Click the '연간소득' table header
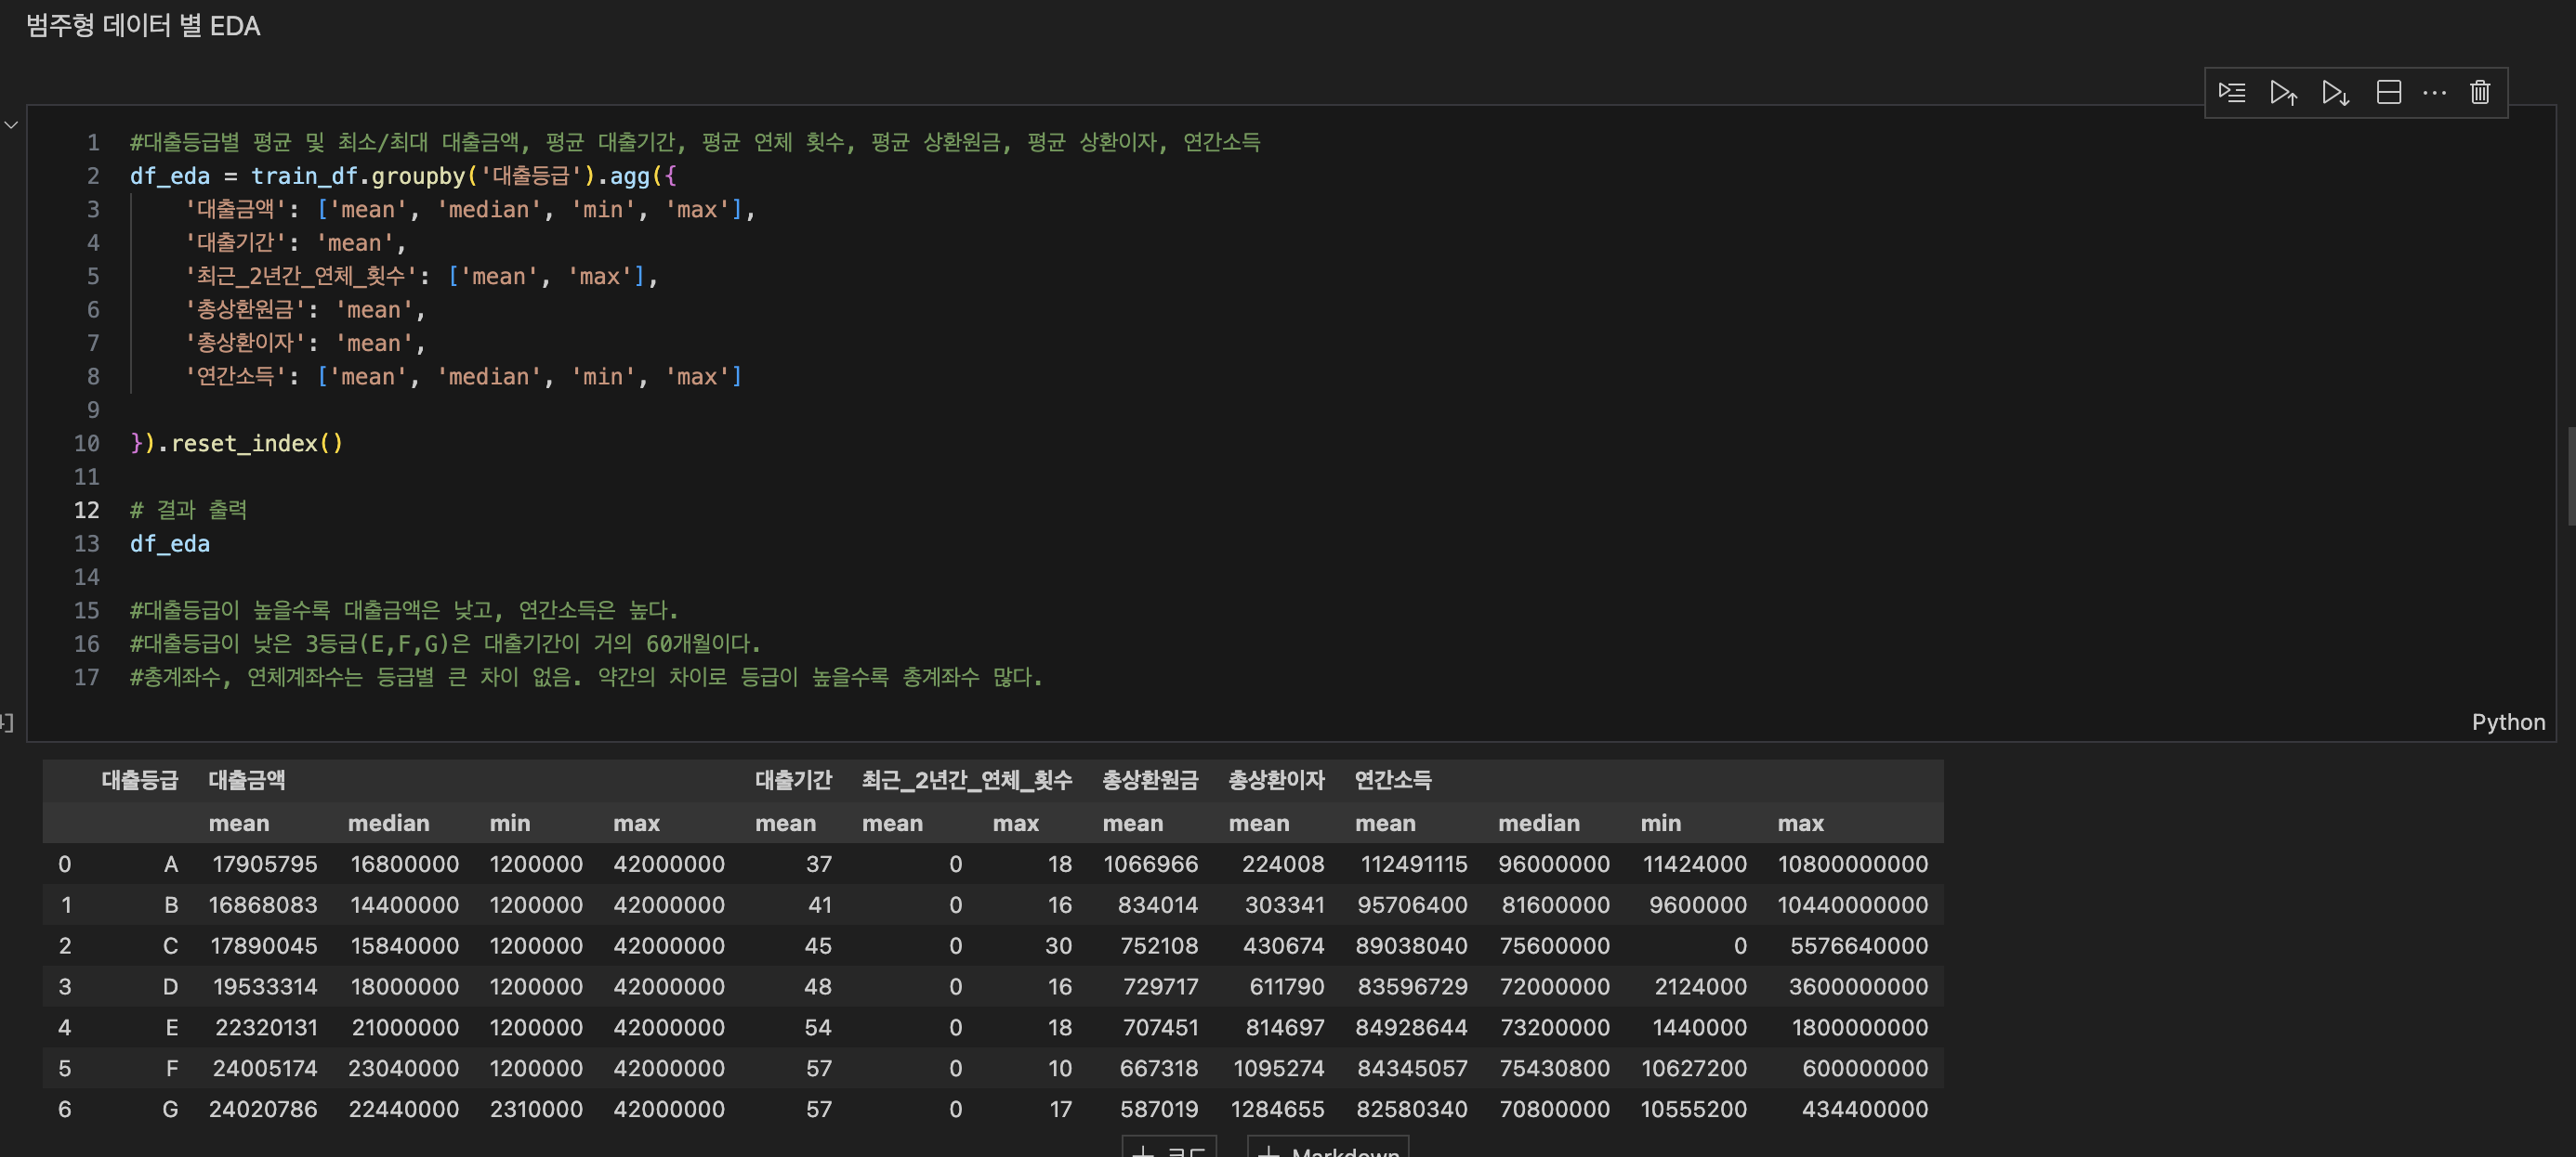 coord(1393,780)
